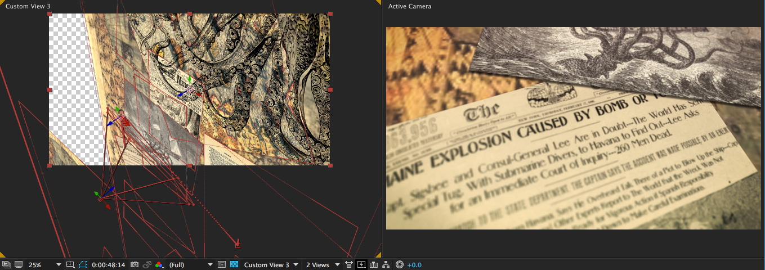Open the timeline button icon

tap(374, 264)
